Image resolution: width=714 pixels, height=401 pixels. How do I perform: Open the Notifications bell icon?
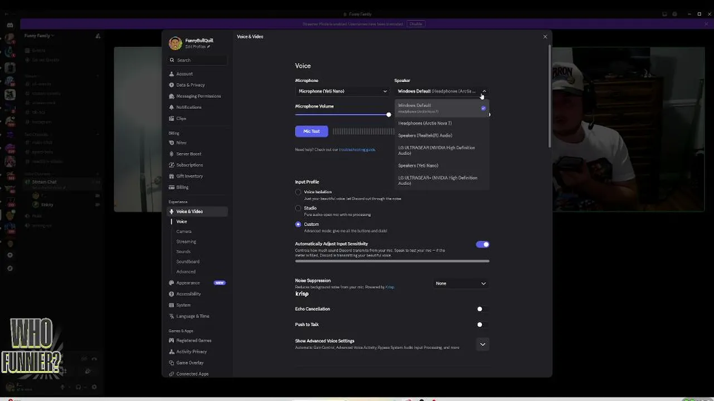(172, 107)
